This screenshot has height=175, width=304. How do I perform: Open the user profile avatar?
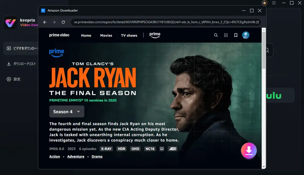(x=246, y=35)
